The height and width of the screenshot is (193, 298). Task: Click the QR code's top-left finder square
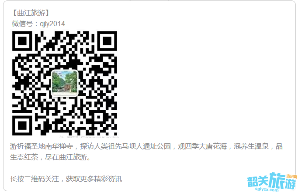pyautogui.click(x=22, y=41)
